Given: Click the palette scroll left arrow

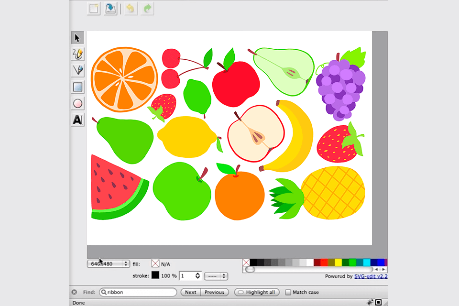Looking at the screenshot, I should (x=377, y=269).
